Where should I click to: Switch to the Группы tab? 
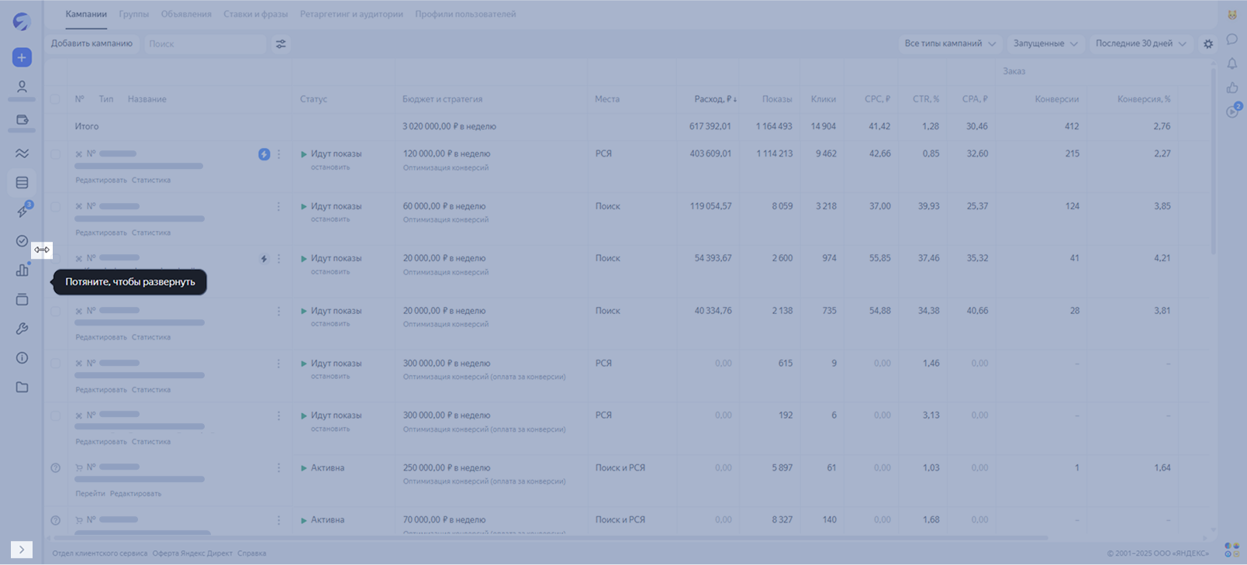[134, 14]
